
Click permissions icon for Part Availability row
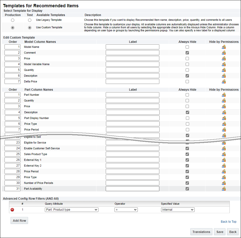(x=224, y=189)
